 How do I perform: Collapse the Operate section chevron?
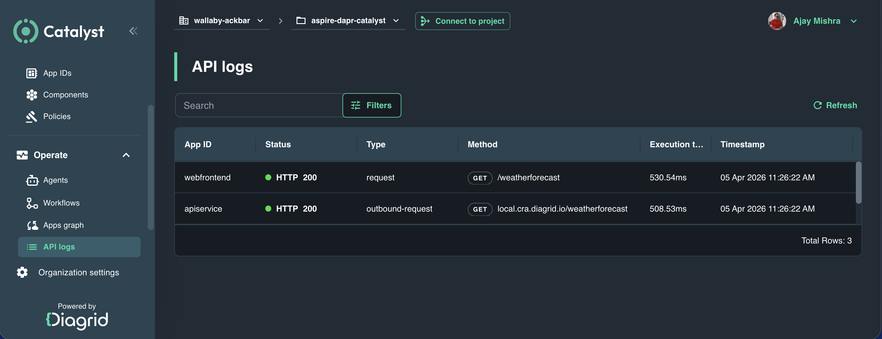coord(126,155)
